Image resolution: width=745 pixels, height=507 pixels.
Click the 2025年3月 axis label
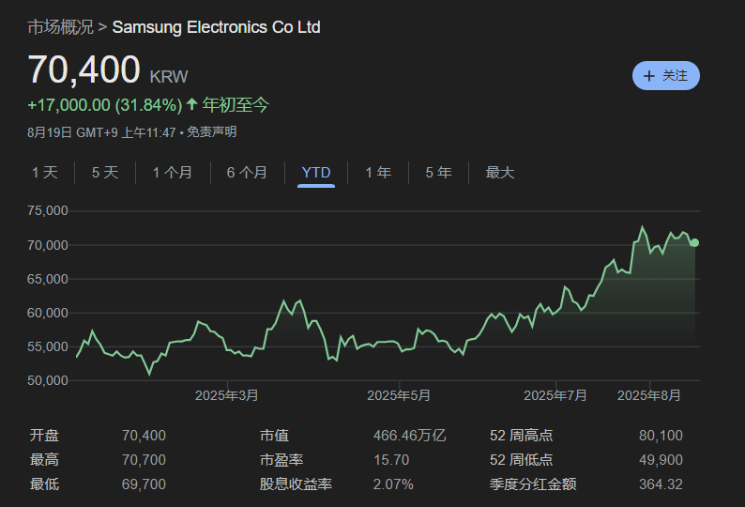(x=227, y=395)
